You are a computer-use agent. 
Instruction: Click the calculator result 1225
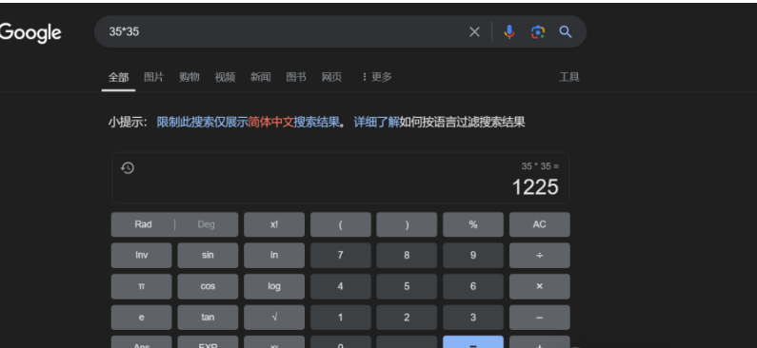[x=535, y=187]
